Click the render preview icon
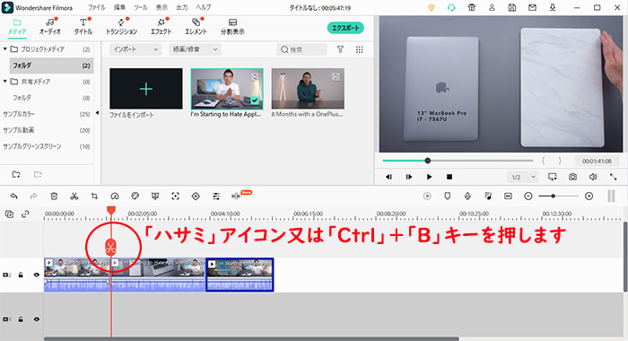628x341 pixels. (x=427, y=196)
